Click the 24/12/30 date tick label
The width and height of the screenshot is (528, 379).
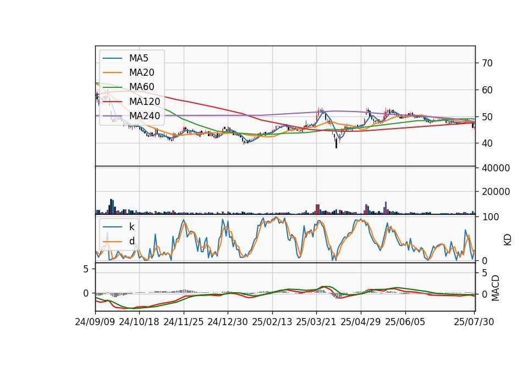(x=228, y=322)
